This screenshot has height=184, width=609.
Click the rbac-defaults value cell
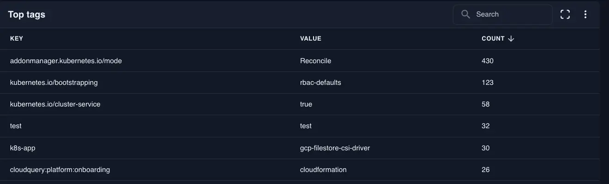[x=321, y=83]
